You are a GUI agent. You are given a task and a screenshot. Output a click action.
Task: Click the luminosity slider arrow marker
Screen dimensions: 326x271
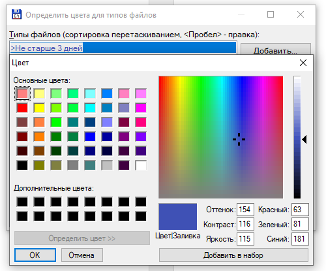tap(304, 140)
